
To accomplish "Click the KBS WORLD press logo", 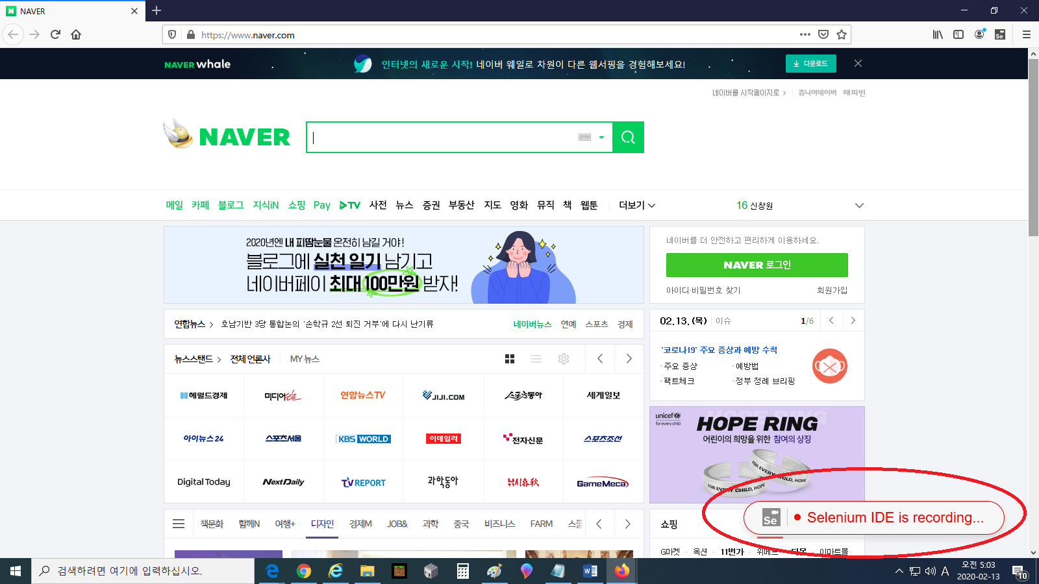I will 364,439.
